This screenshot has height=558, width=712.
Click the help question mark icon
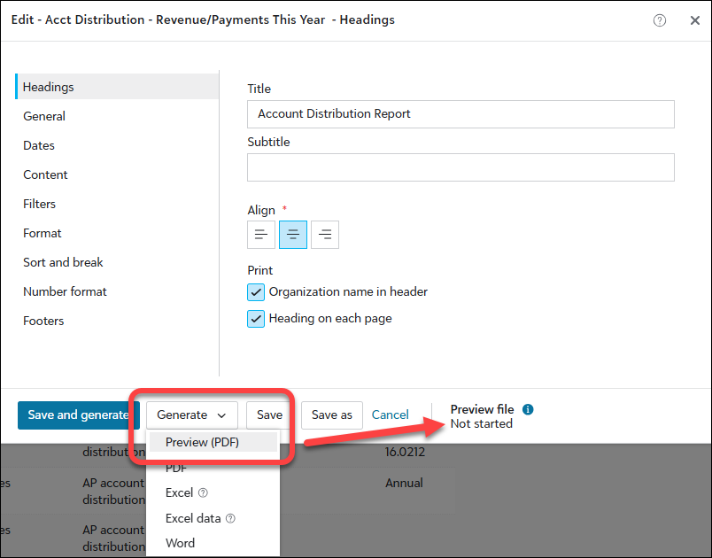[660, 20]
